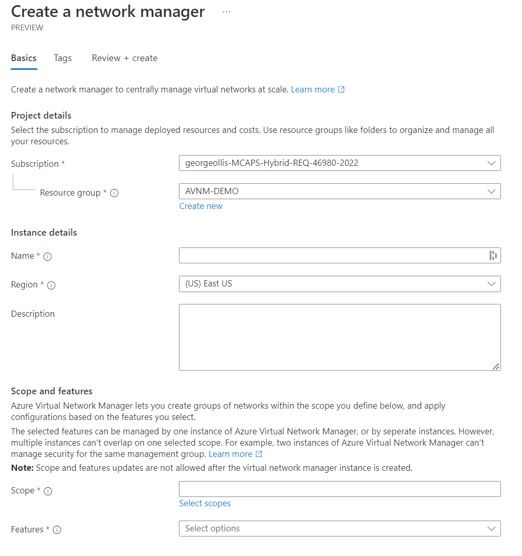The image size is (522, 556).
Task: Switch to the Tags tab
Action: click(63, 58)
